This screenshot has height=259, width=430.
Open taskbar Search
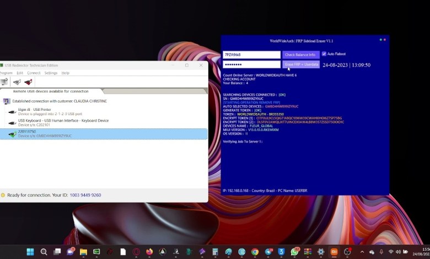(44, 252)
